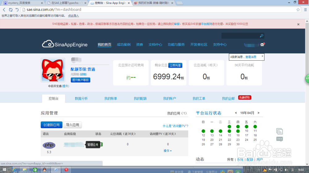This screenshot has height=173, width=309.
Task: Open Windows Start button
Action: [x=4, y=170]
